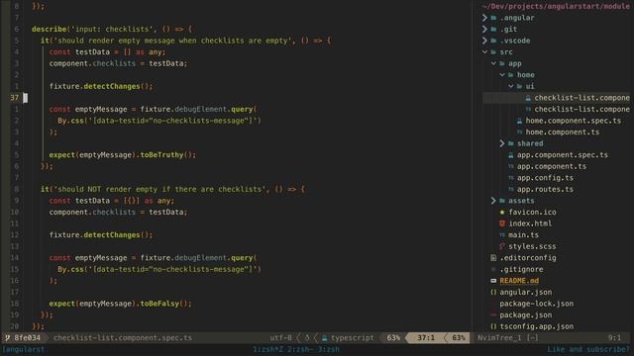Click the angularst tmux session name
Screen dimensions: 634x356
point(24,349)
